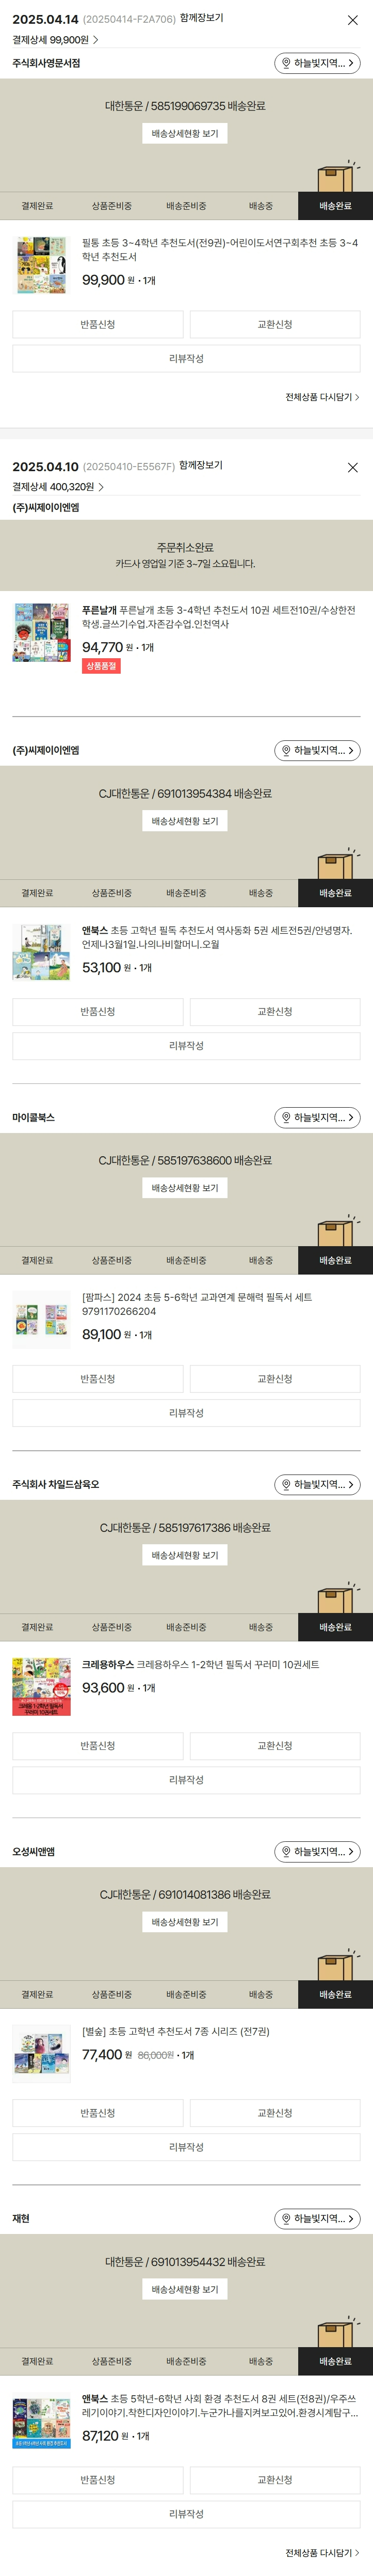Expand 결제상세 99,900원 payment details
Image resolution: width=373 pixels, height=2576 pixels.
(56, 40)
